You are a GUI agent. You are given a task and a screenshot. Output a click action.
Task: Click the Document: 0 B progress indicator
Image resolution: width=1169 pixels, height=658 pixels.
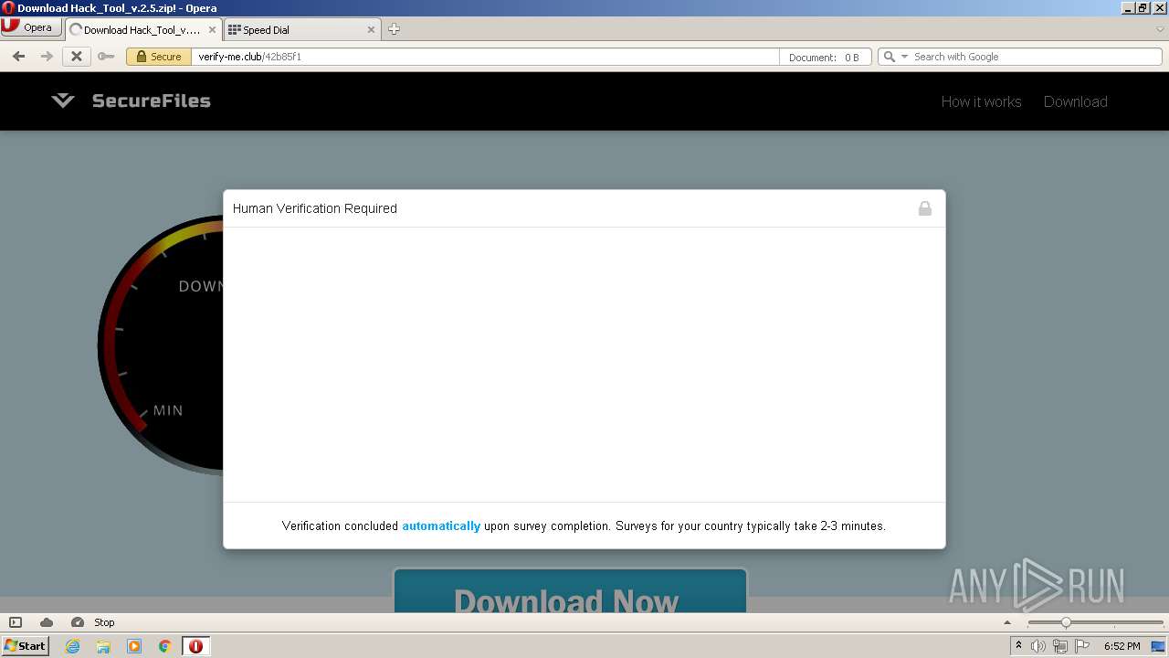point(825,57)
